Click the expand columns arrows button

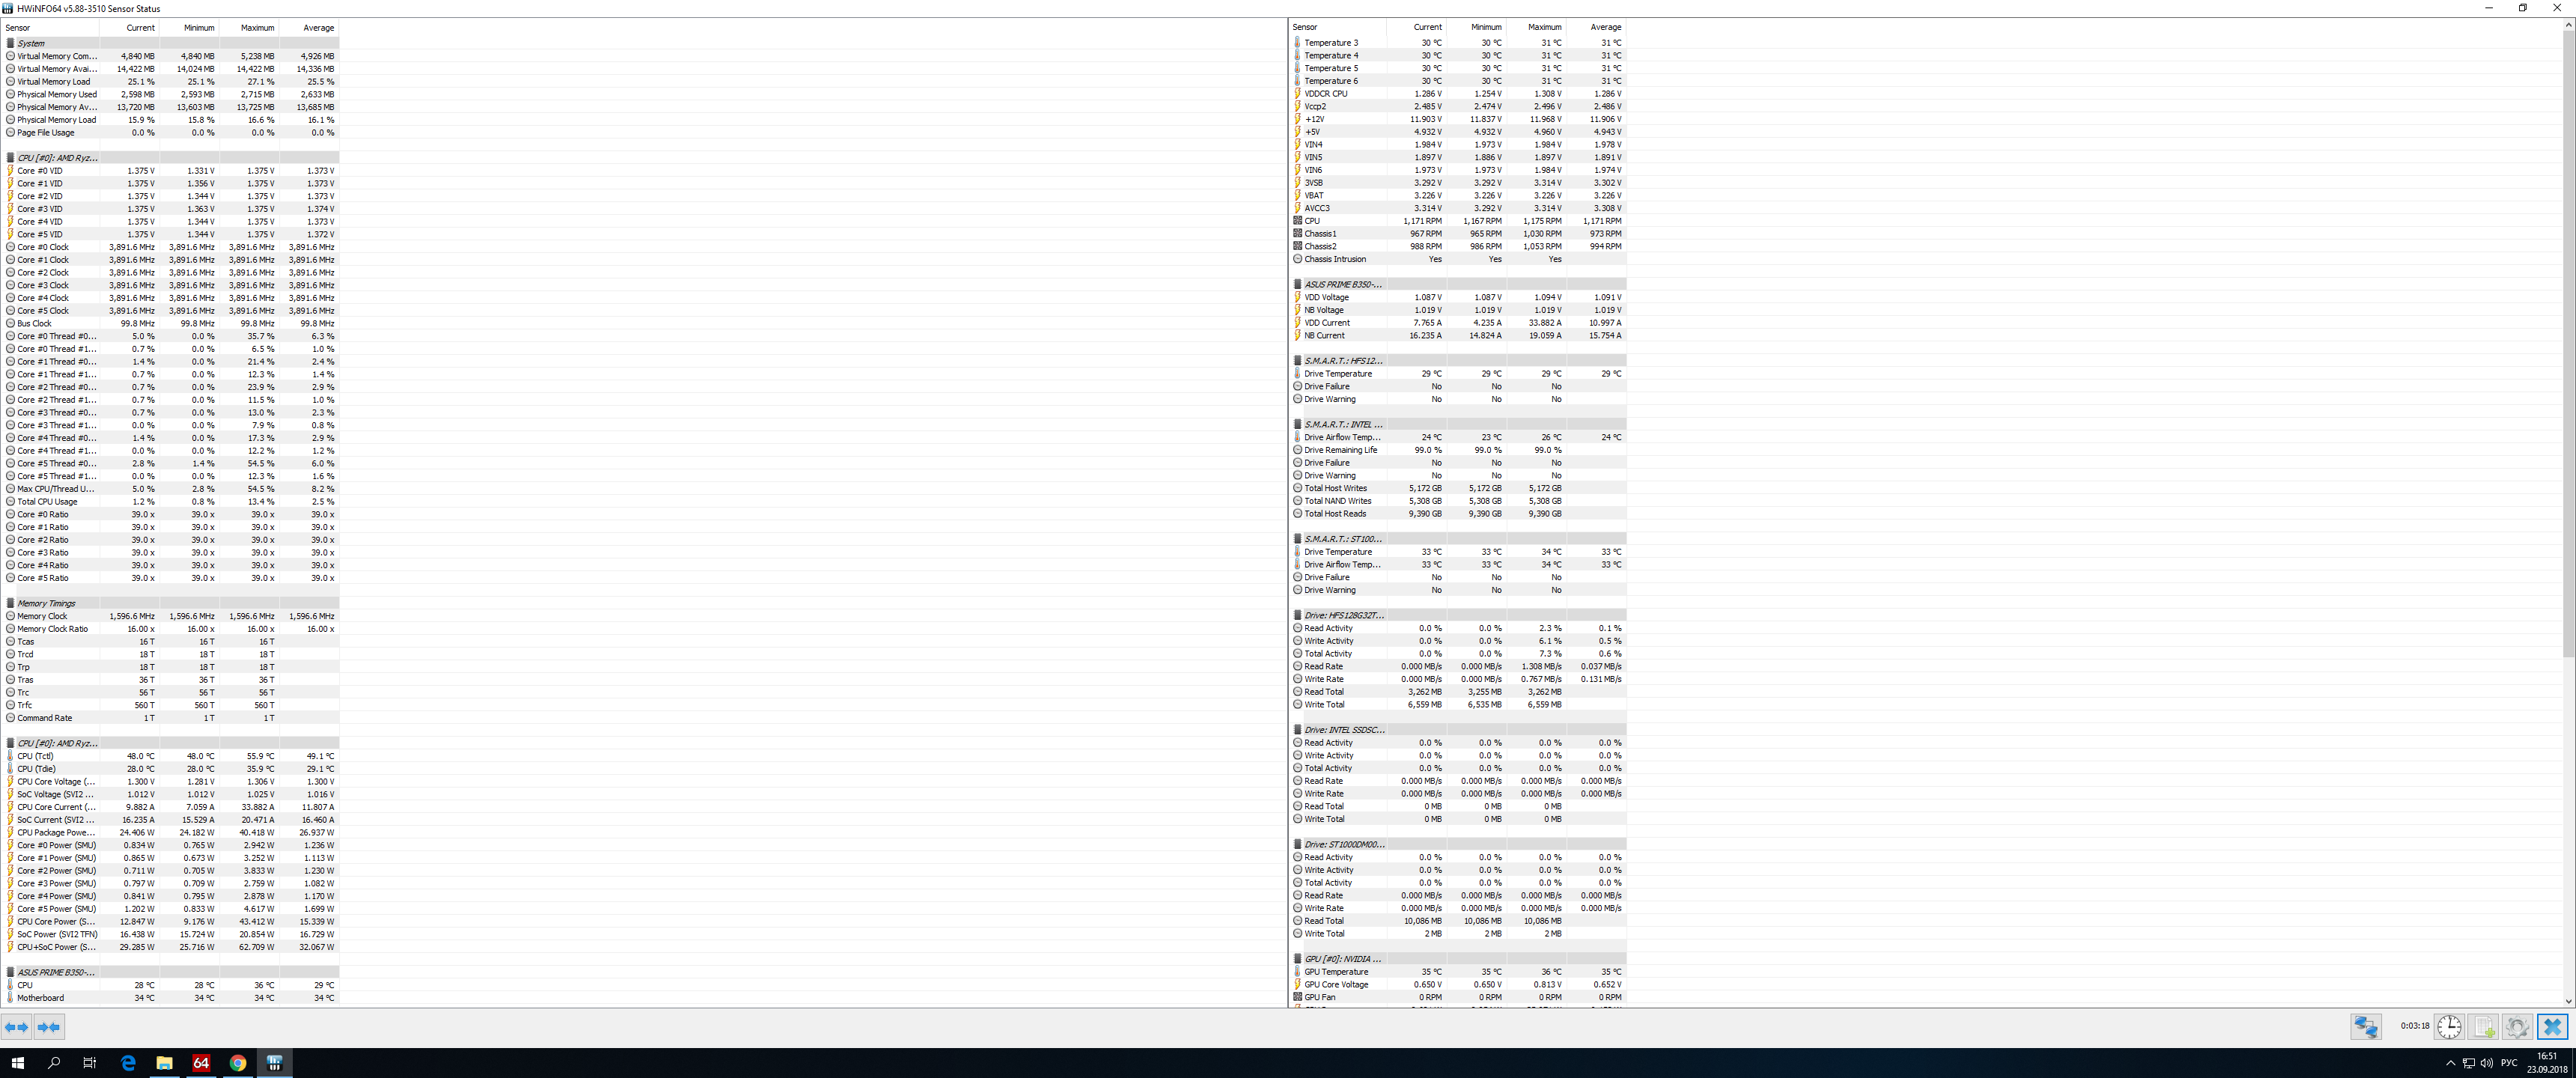pos(17,1027)
